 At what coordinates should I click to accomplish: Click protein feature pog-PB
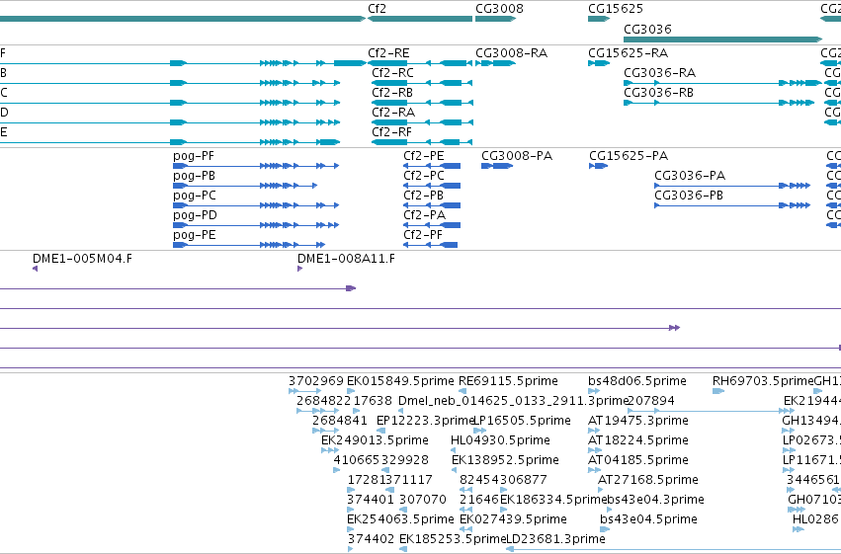(x=245, y=186)
